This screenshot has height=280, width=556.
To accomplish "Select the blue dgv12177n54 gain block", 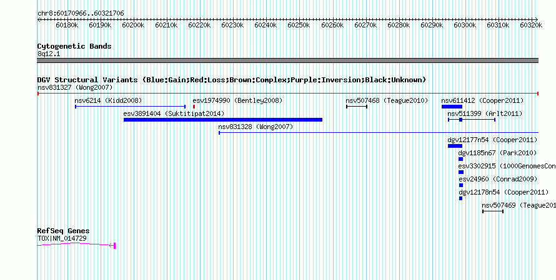I will [455, 146].
